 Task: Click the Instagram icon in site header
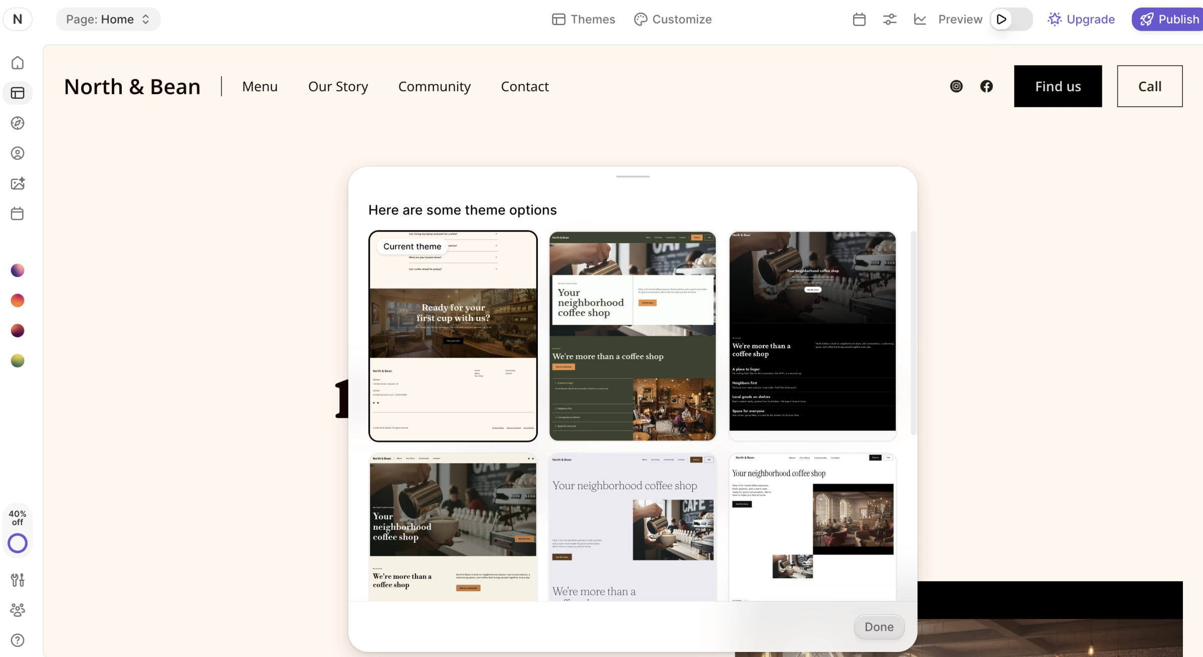click(x=956, y=86)
